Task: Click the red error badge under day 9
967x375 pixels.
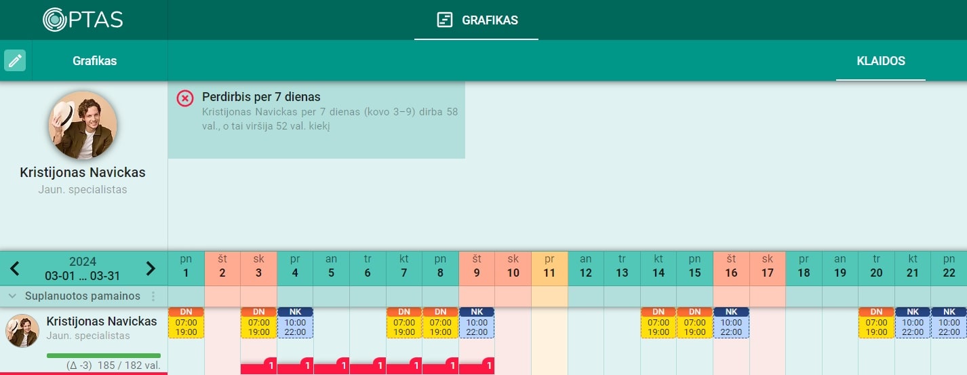Action: click(477, 366)
